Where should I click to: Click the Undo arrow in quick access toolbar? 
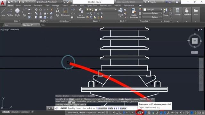tap(27, 2)
